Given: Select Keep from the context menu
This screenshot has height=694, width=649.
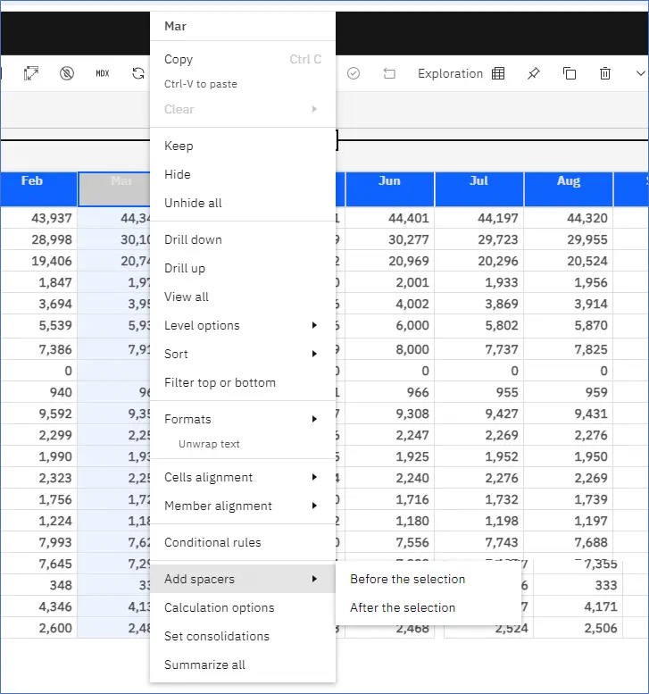Looking at the screenshot, I should point(243,146).
